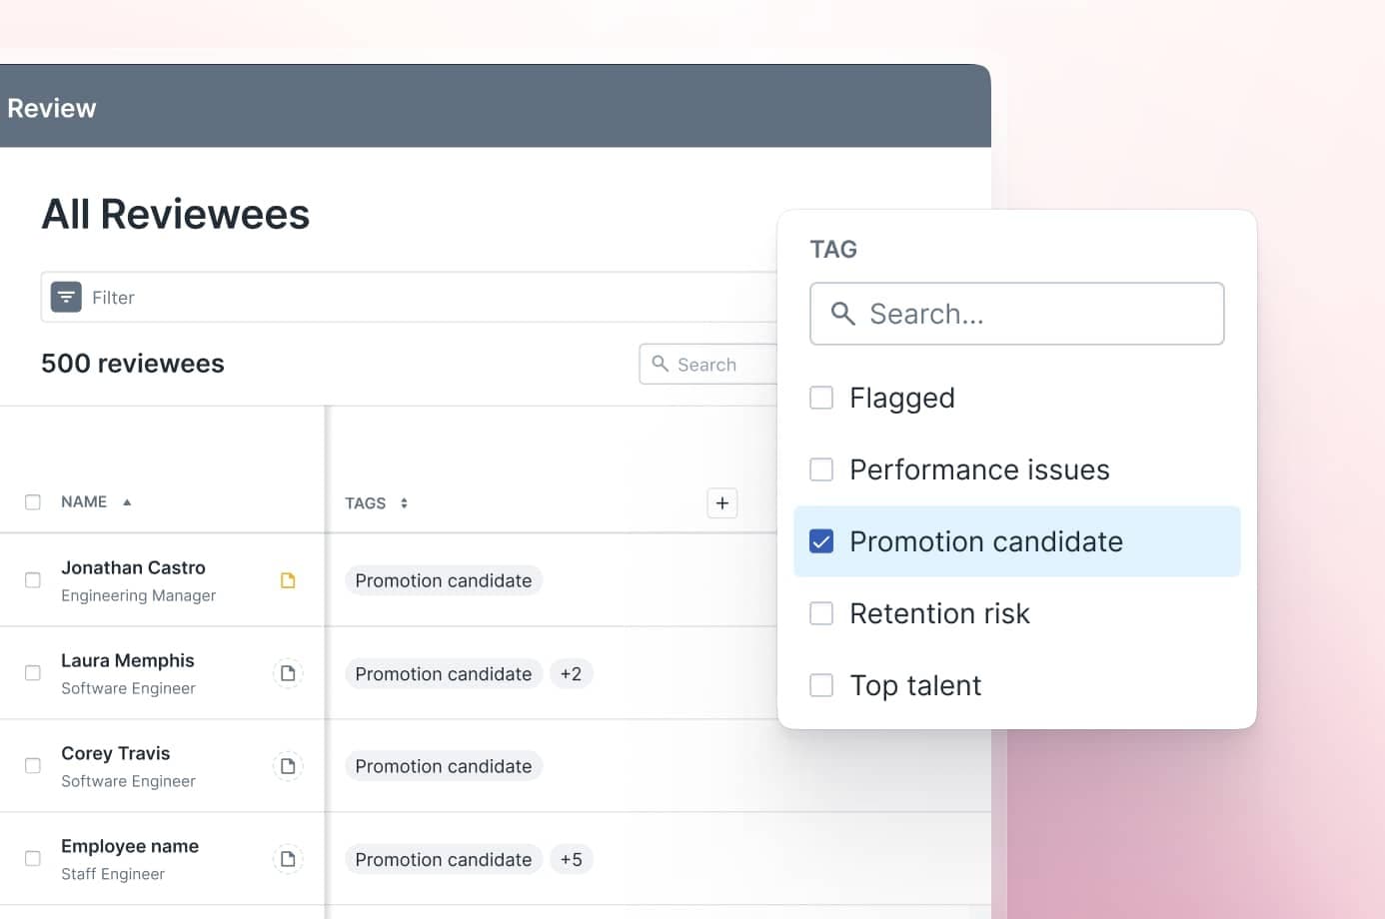This screenshot has height=919, width=1385.
Task: Toggle the select-all checkbox in the header
Action: click(33, 502)
